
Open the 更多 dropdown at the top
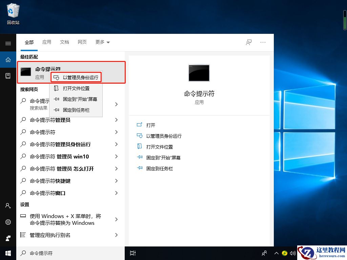click(102, 42)
